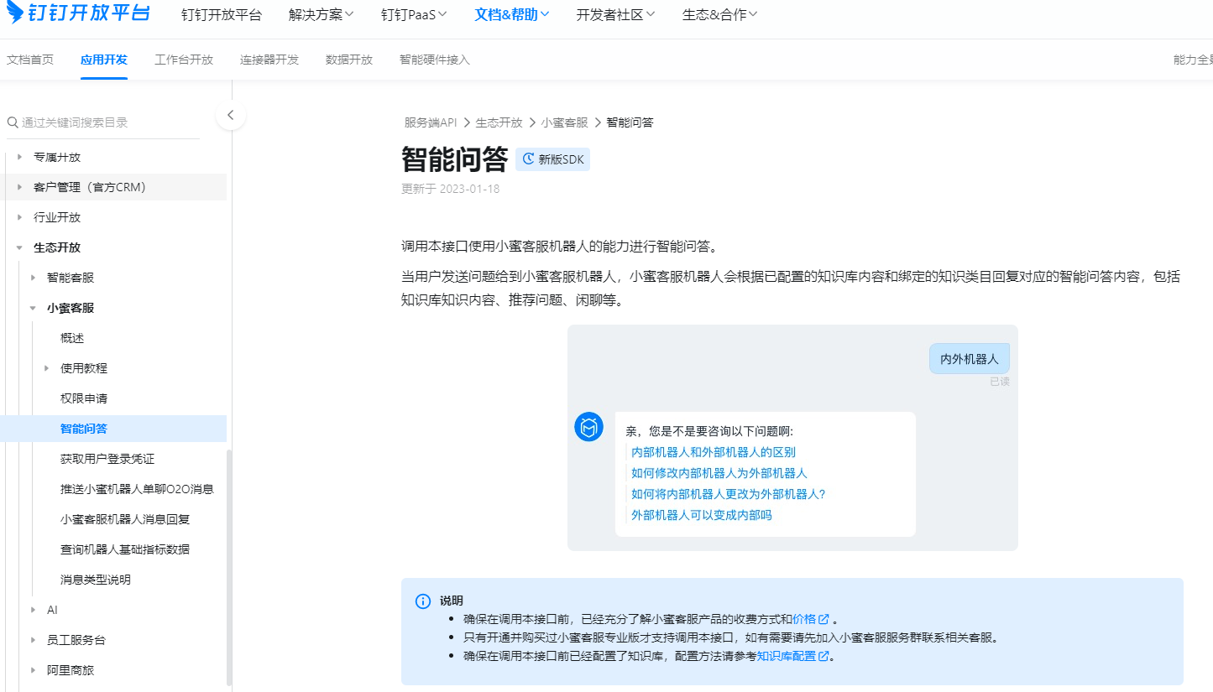Select 智能问答 in the sidebar tree

(x=113, y=429)
